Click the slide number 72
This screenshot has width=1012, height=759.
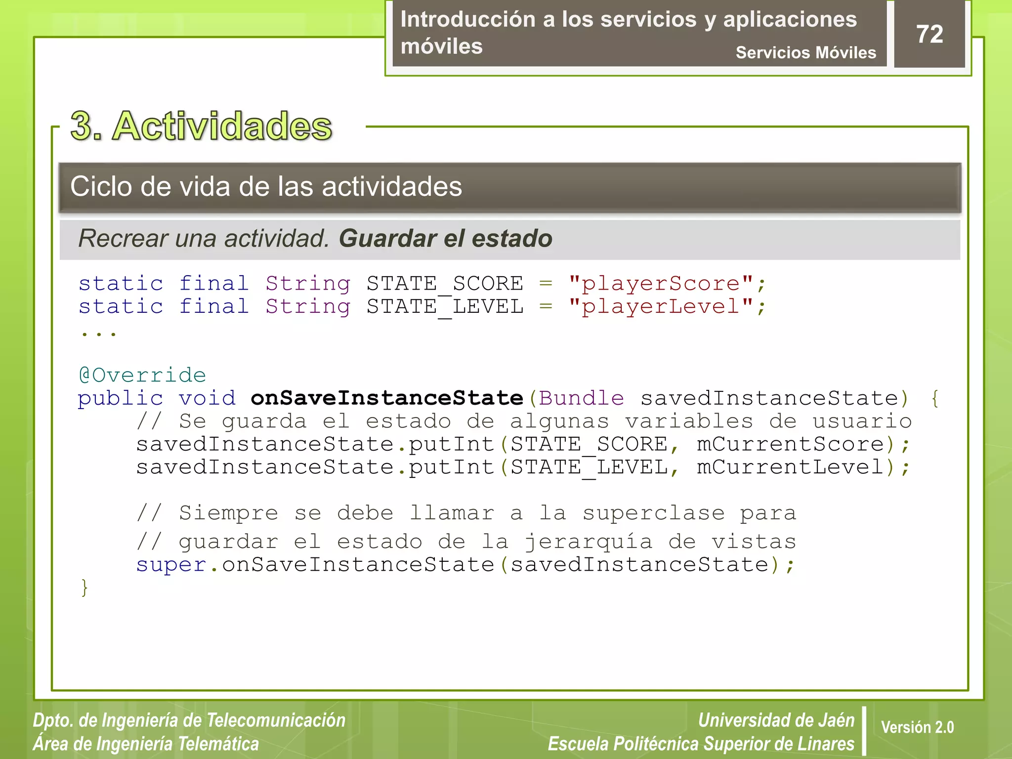929,34
